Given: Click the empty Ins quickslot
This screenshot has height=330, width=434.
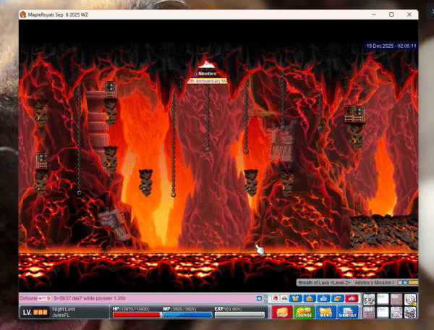Looking at the screenshot, I should (x=383, y=300).
